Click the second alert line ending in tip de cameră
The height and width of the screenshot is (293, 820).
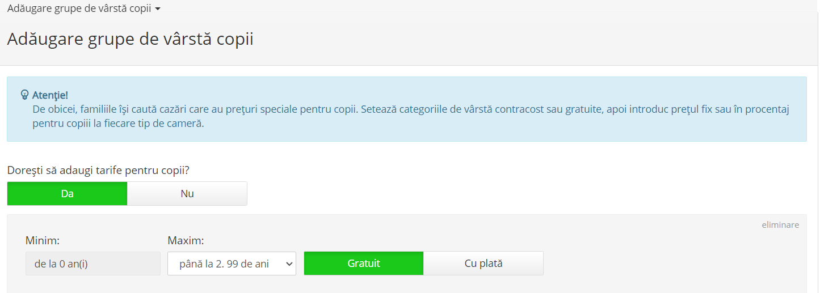point(118,123)
